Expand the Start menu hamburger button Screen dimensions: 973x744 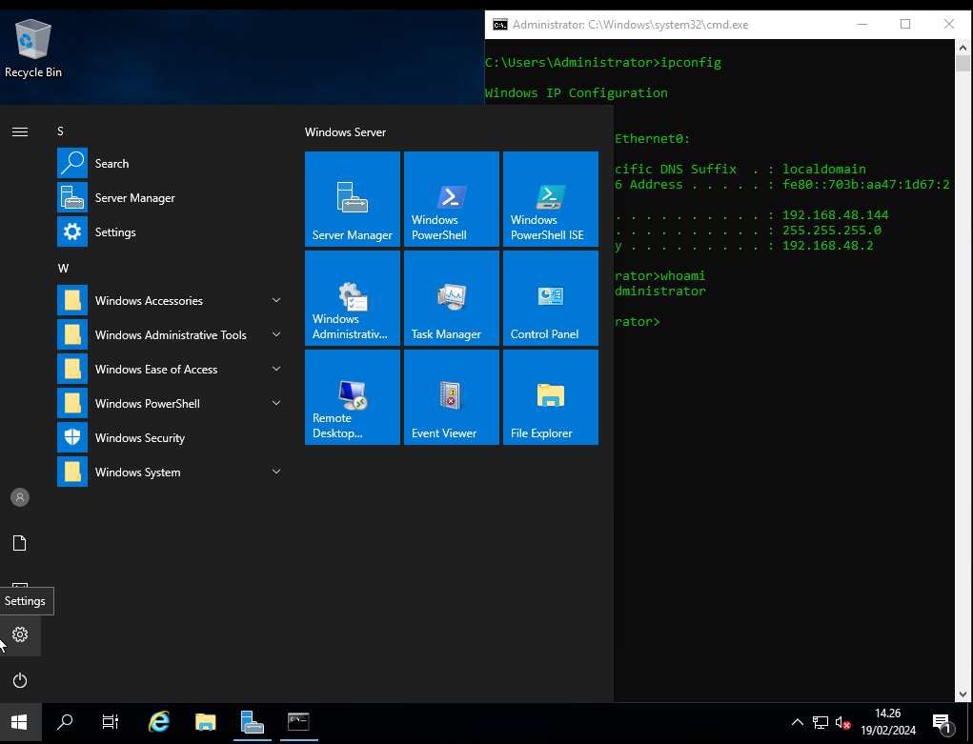(20, 131)
